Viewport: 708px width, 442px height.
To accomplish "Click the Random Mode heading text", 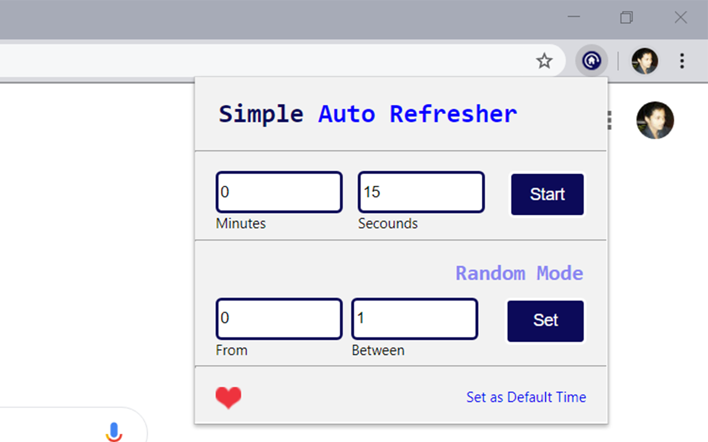I will point(519,273).
